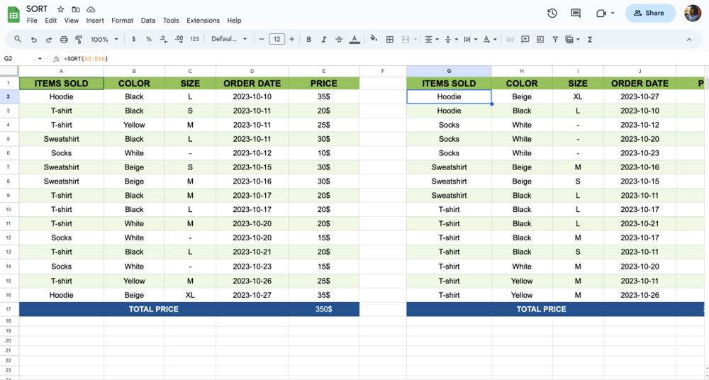The height and width of the screenshot is (380, 709).
Task: Open the comments panel icon
Action: coord(575,13)
